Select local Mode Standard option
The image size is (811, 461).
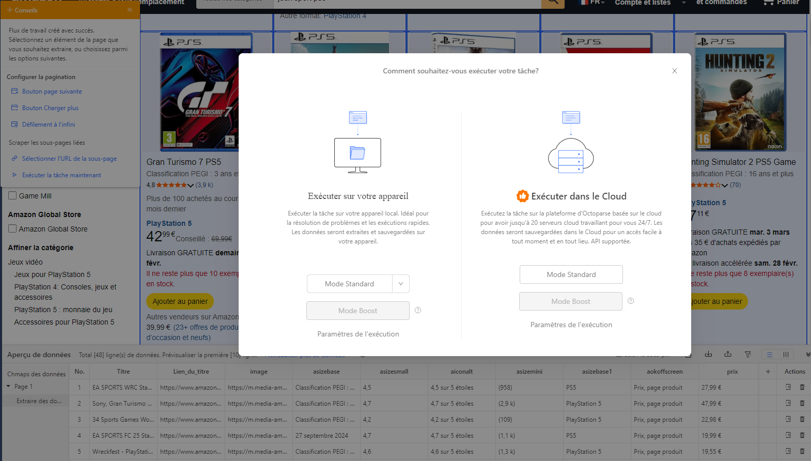tap(350, 284)
